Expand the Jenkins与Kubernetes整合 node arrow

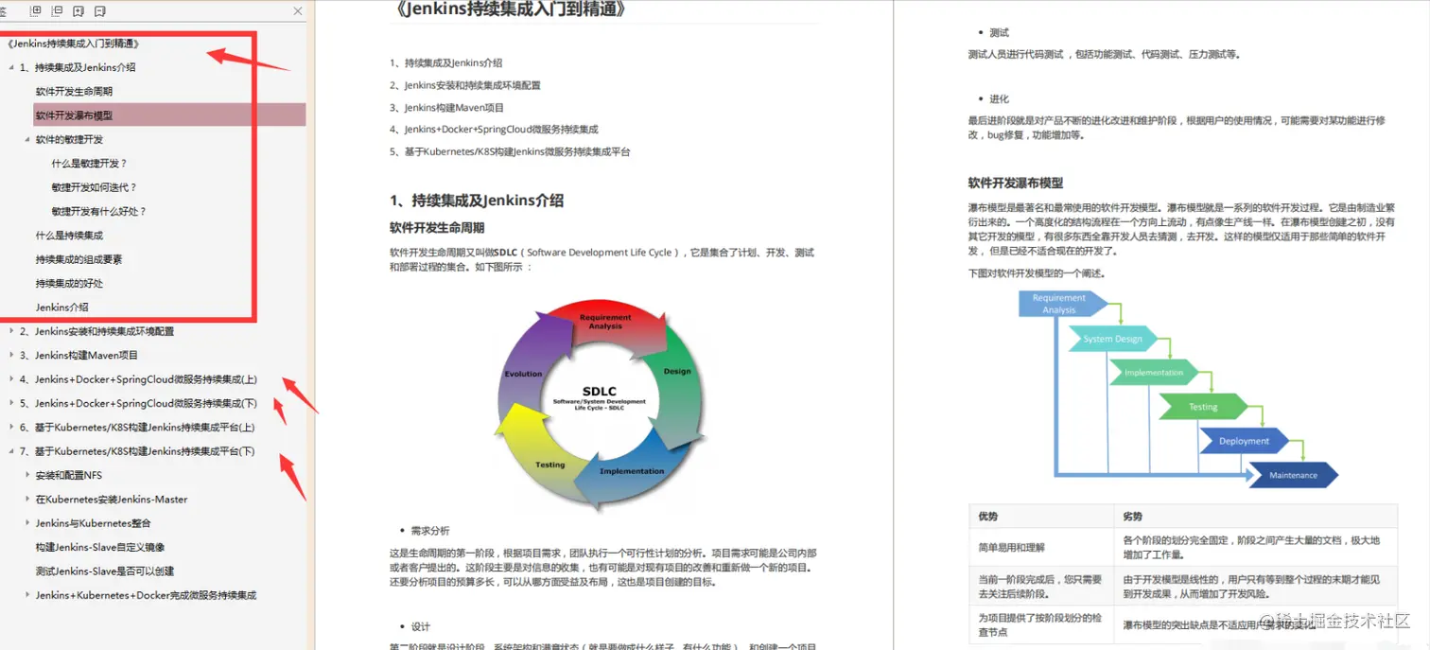pos(27,523)
